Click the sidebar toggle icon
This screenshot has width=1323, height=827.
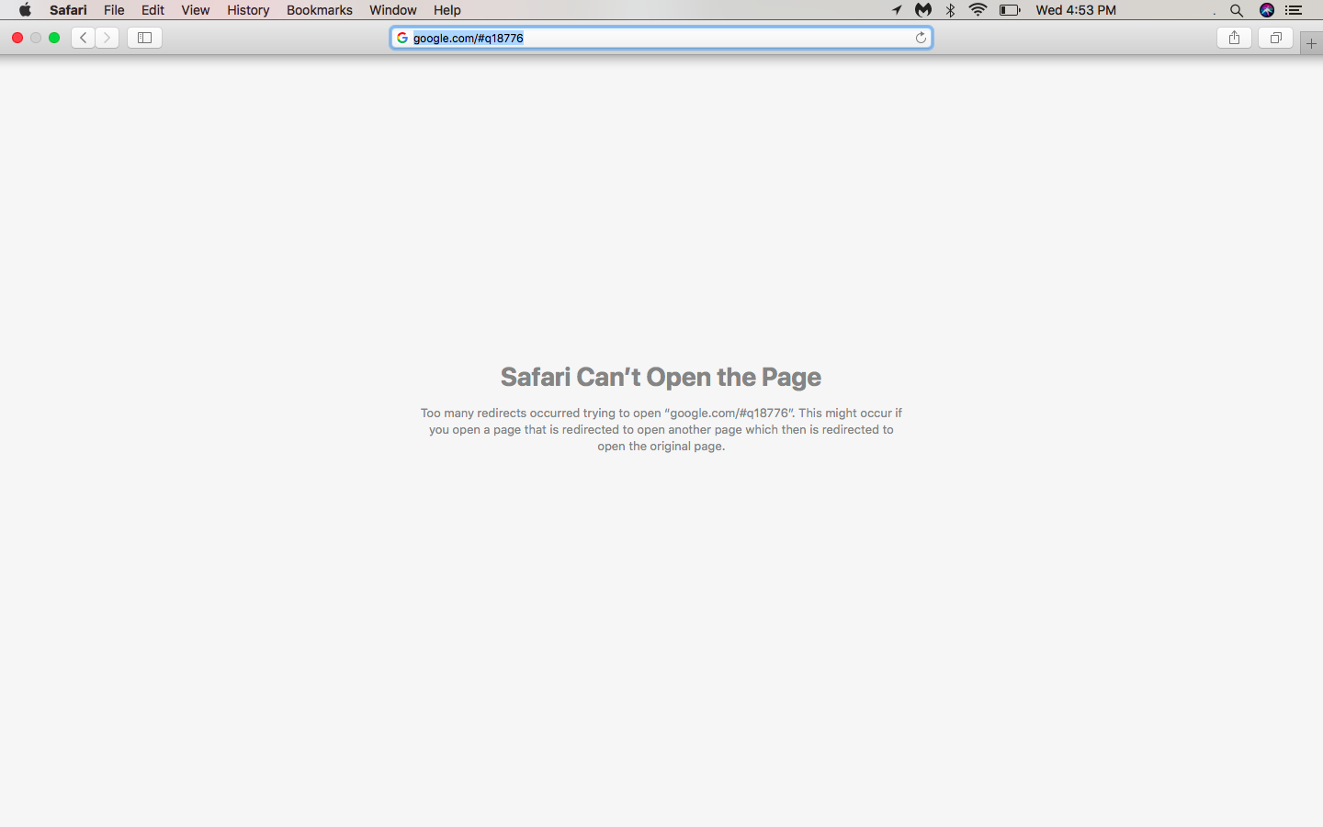[x=144, y=38]
